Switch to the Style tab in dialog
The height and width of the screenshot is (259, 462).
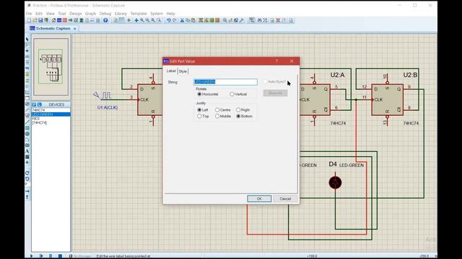click(183, 71)
